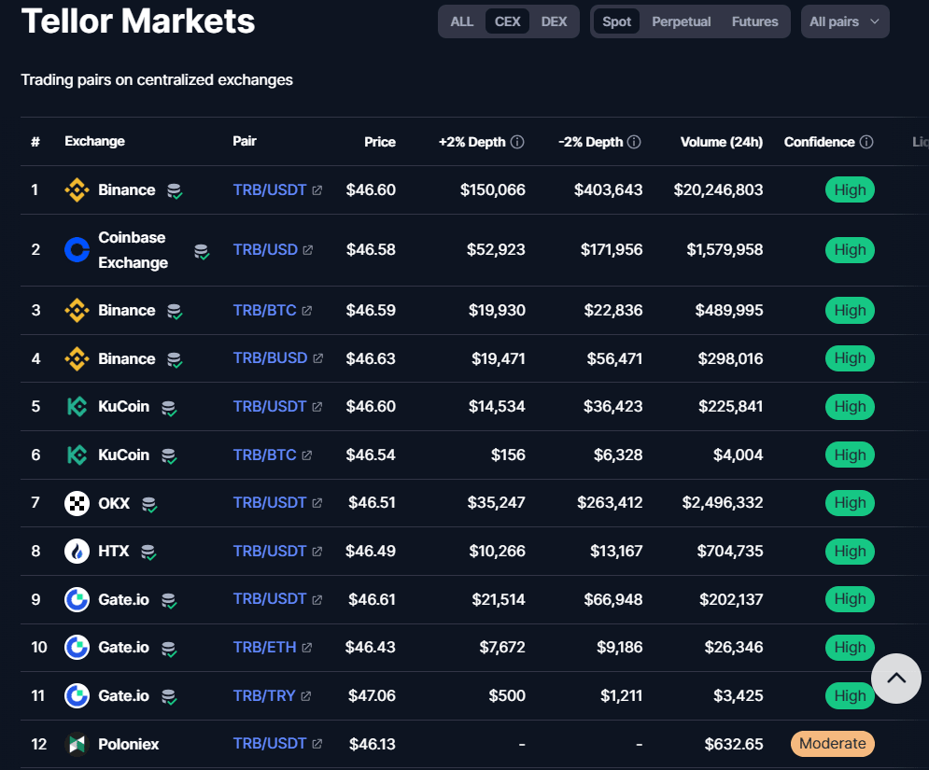Viewport: 929px width, 770px height.
Task: Click the Coinbase Exchange logo
Action: point(77,249)
